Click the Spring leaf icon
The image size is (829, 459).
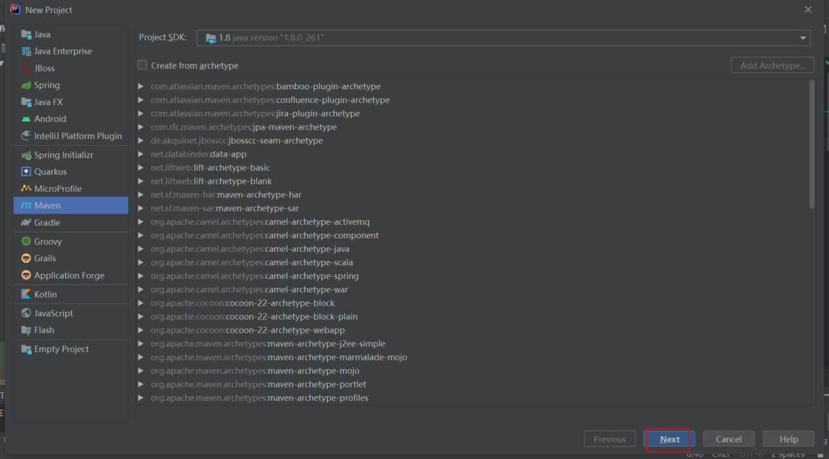point(26,85)
